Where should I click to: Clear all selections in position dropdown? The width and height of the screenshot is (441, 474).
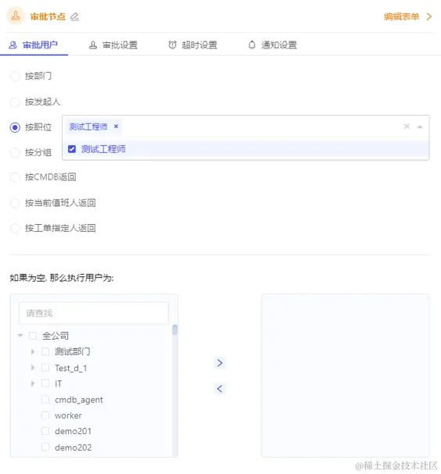[407, 127]
